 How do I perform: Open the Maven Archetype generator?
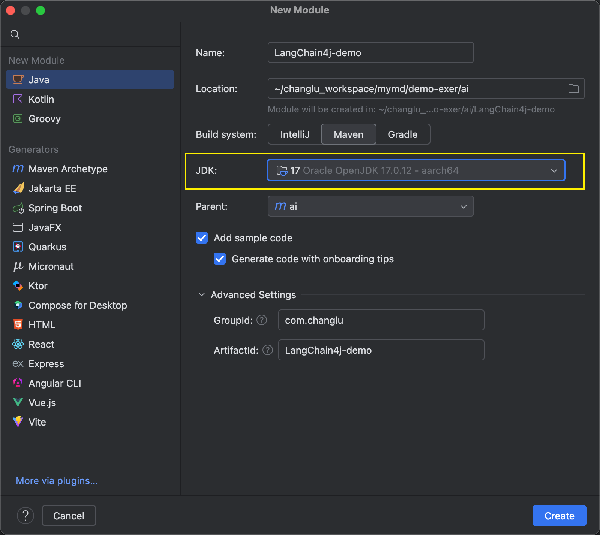[x=90, y=169]
